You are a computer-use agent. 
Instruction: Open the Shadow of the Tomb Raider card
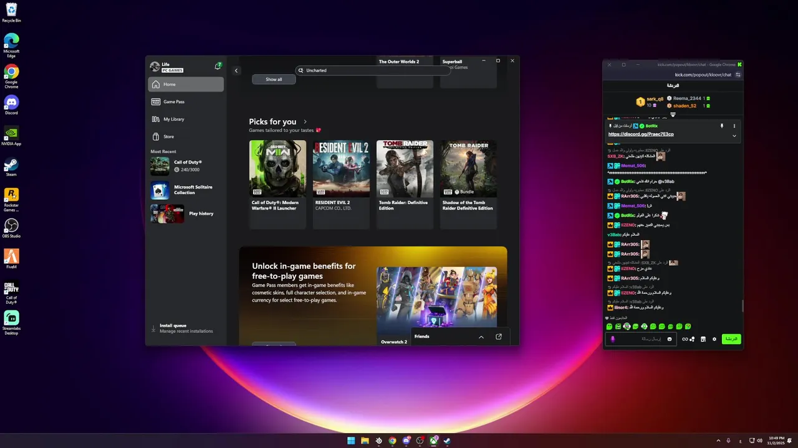(x=468, y=184)
